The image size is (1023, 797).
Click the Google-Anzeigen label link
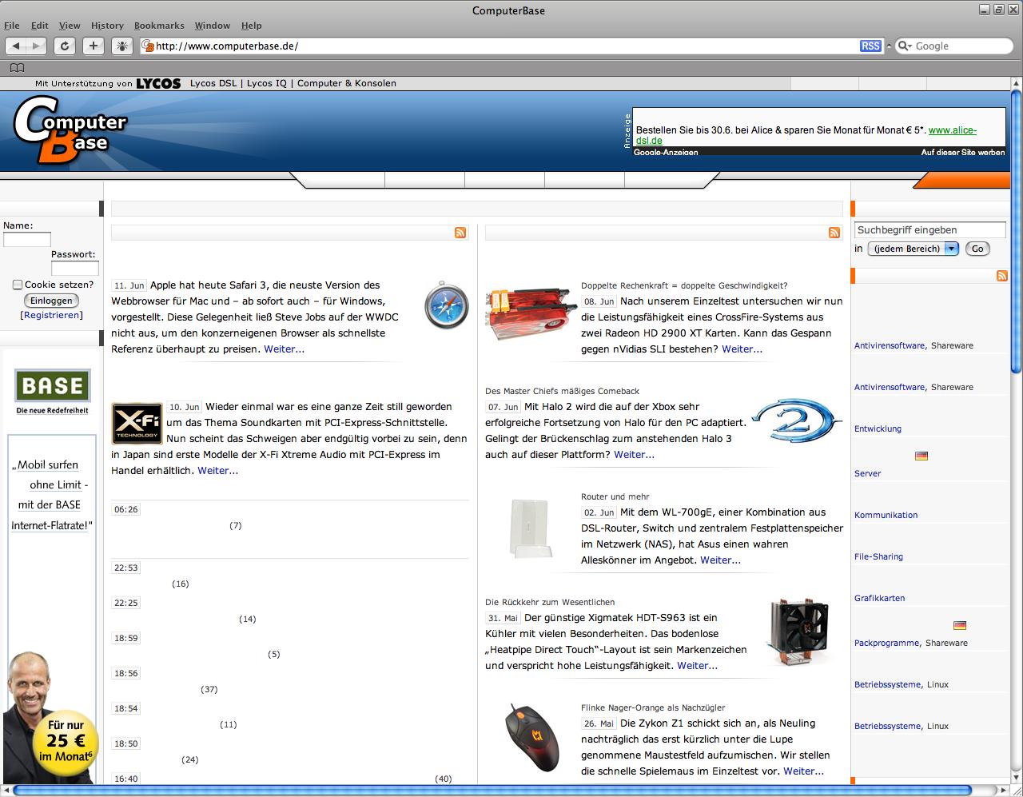[x=666, y=152]
